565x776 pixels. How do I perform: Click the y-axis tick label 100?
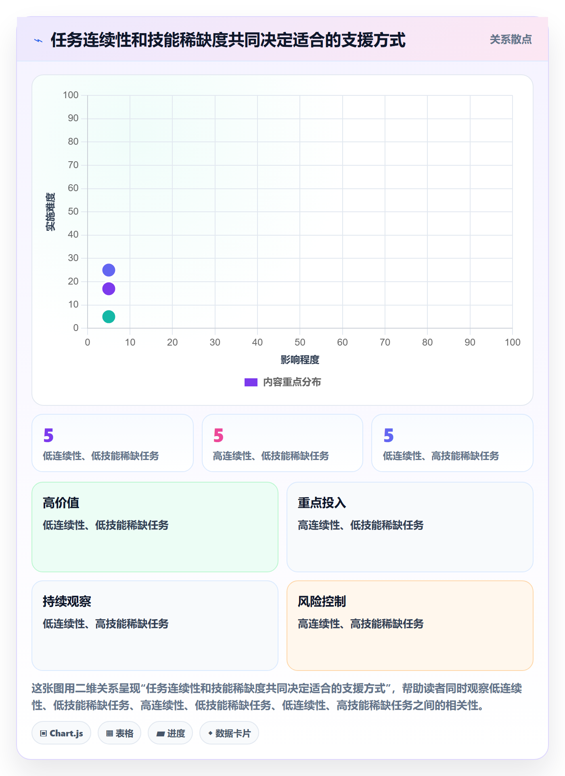[71, 95]
